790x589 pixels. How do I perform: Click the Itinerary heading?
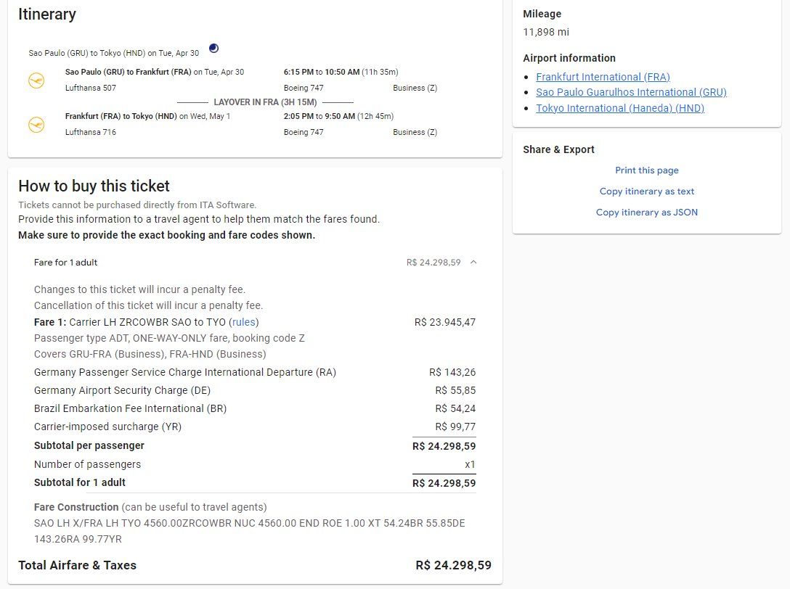pyautogui.click(x=47, y=14)
